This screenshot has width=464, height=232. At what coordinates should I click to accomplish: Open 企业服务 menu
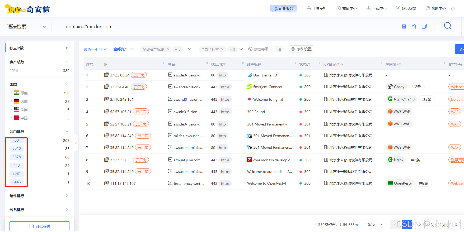coord(283,8)
